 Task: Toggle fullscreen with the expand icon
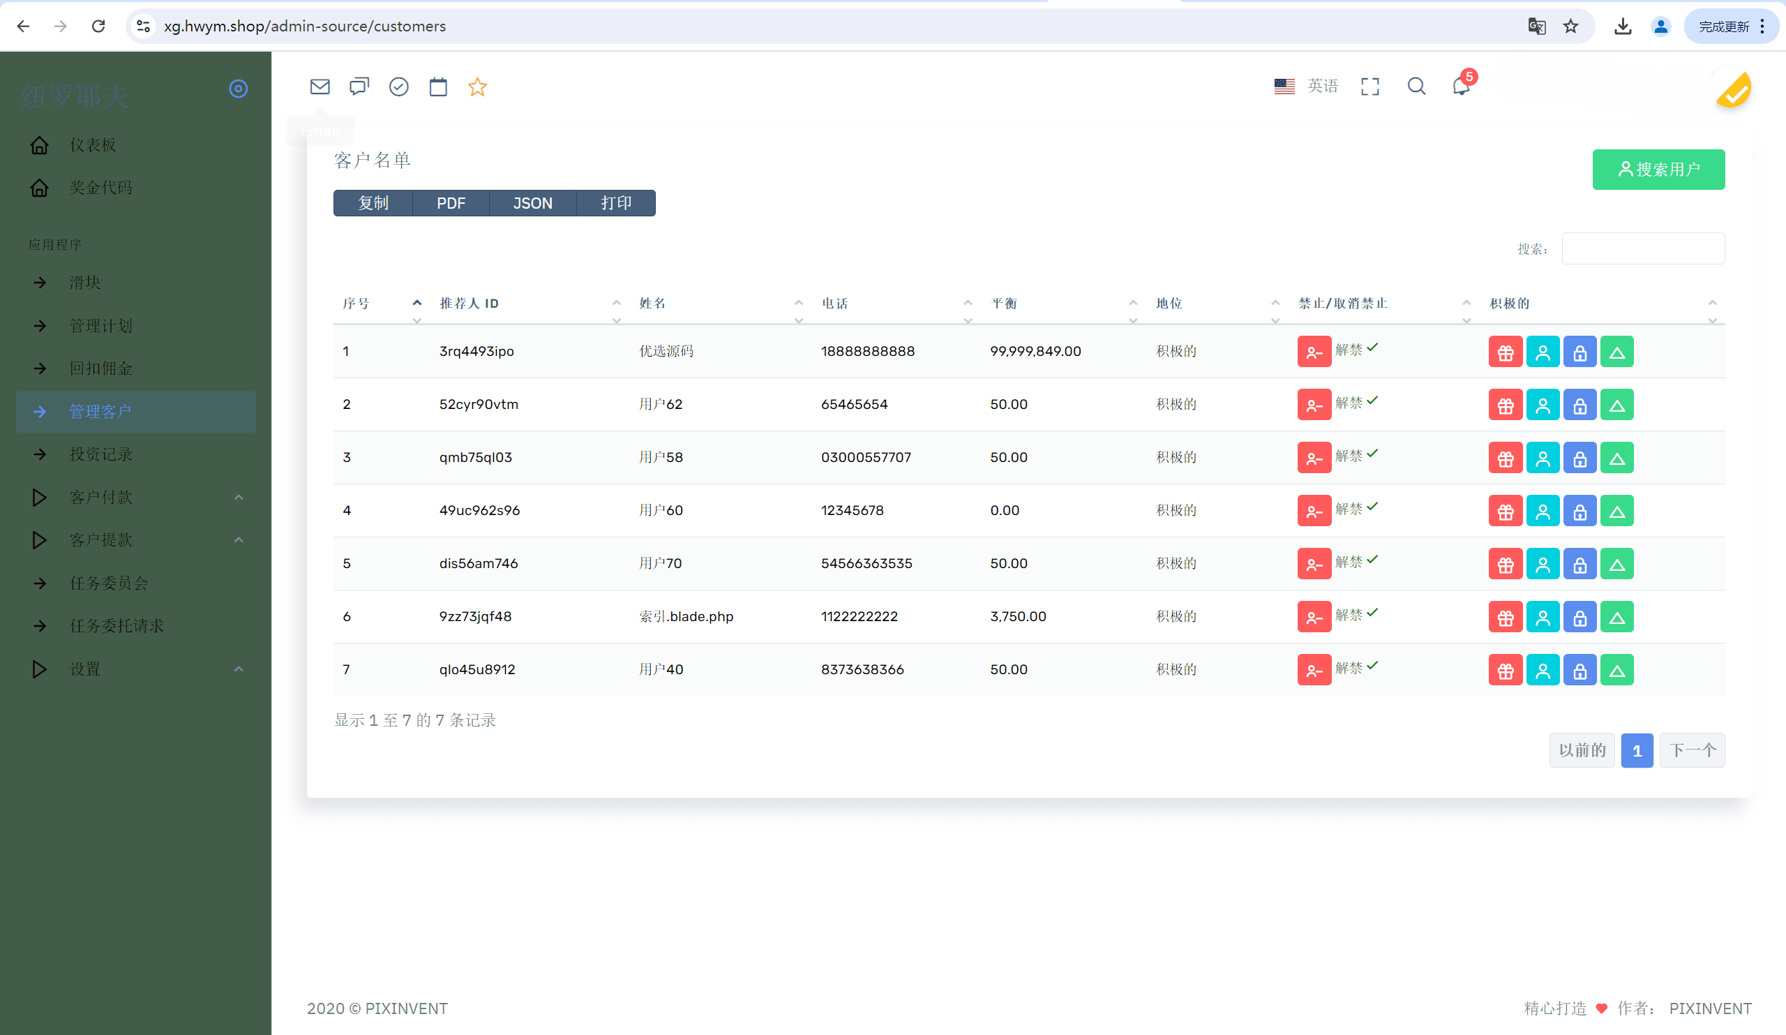click(1369, 87)
